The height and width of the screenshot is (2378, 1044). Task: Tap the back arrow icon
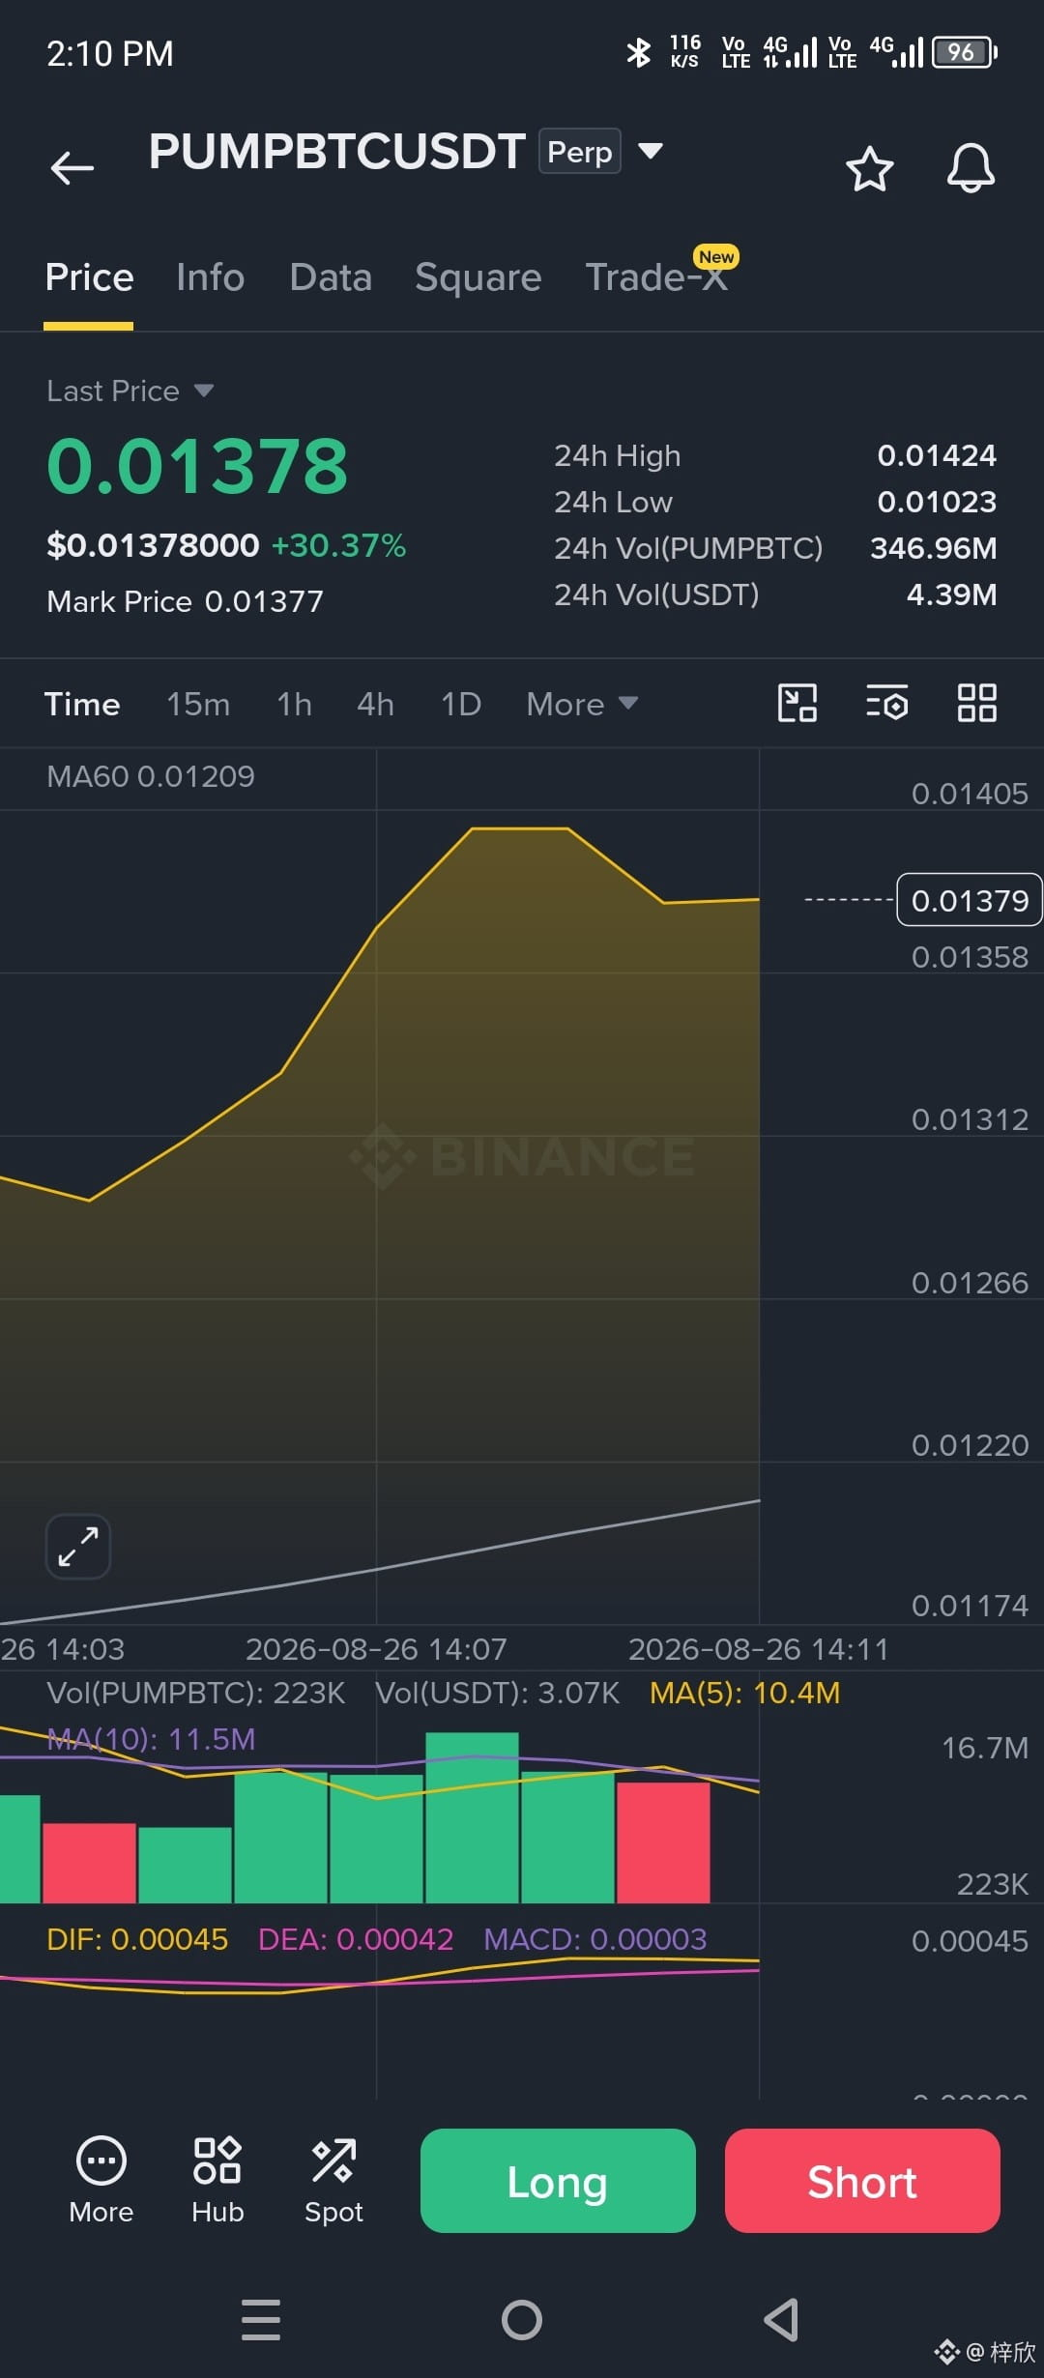click(72, 168)
